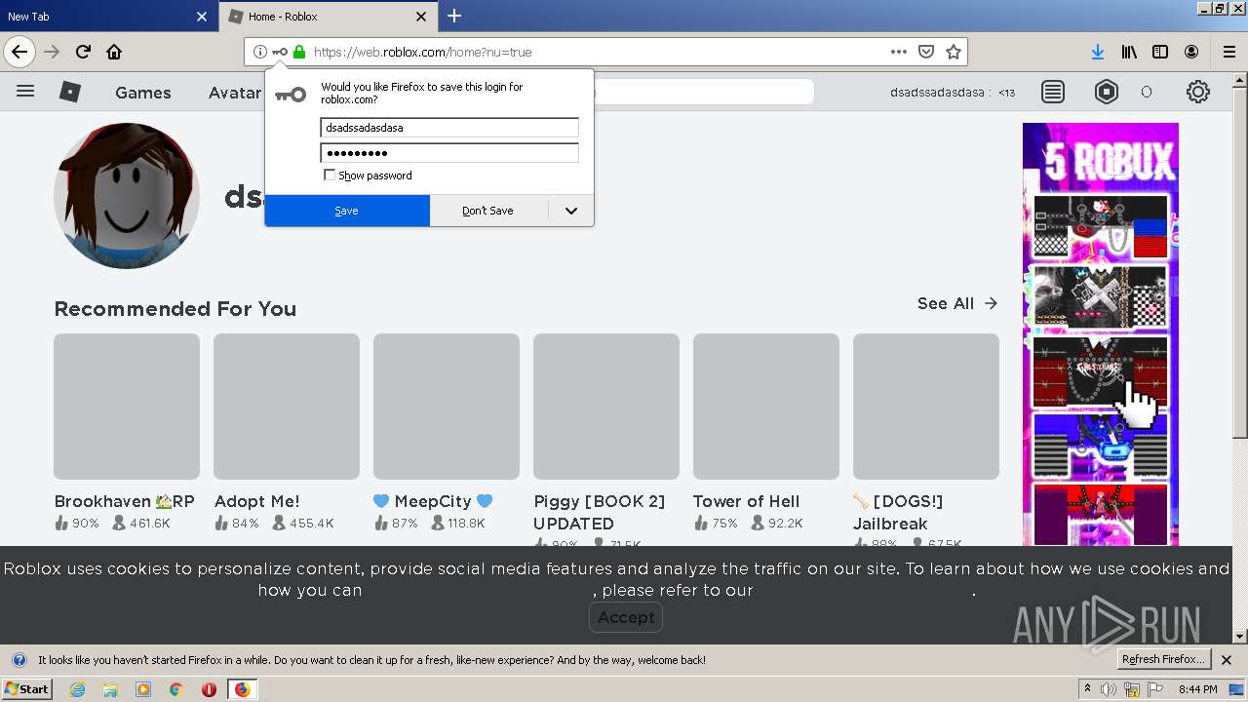Bookmark this page with the star icon
Image resolution: width=1248 pixels, height=702 pixels.
954,52
